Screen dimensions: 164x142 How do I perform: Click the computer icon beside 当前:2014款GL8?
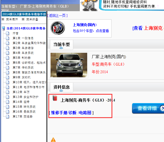tap(4, 28)
